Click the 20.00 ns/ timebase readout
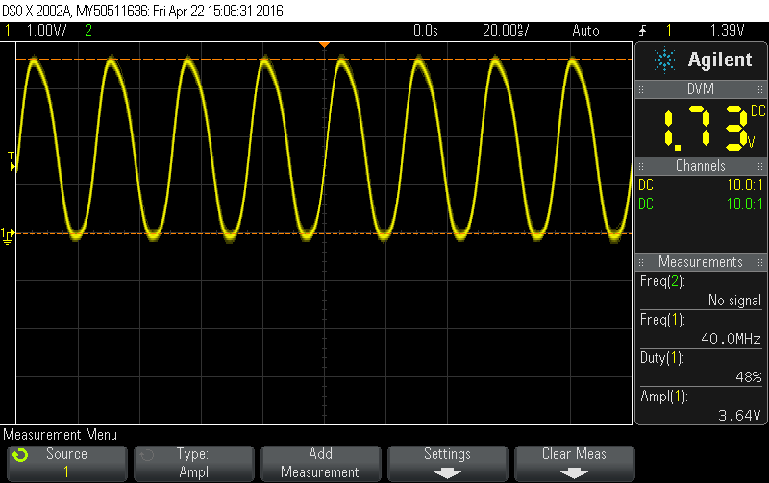The height and width of the screenshot is (483, 769). [506, 31]
